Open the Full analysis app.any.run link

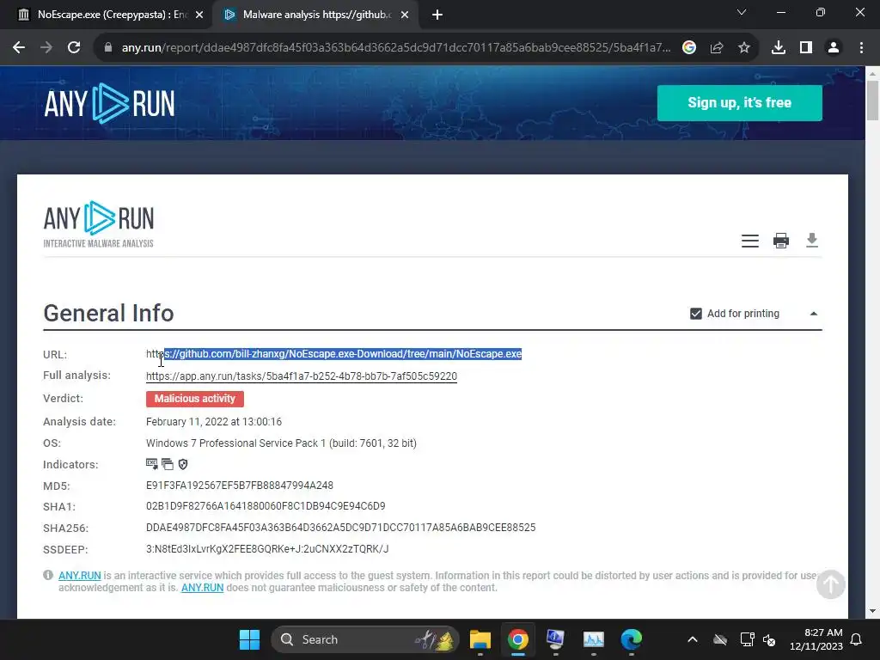pyautogui.click(x=302, y=376)
